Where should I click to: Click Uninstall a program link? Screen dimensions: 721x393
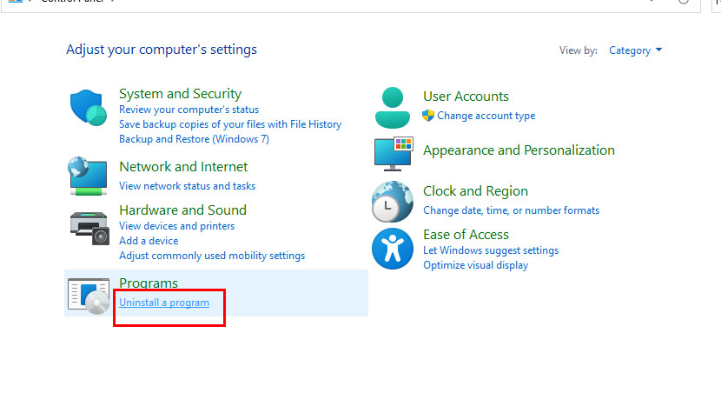pos(164,303)
